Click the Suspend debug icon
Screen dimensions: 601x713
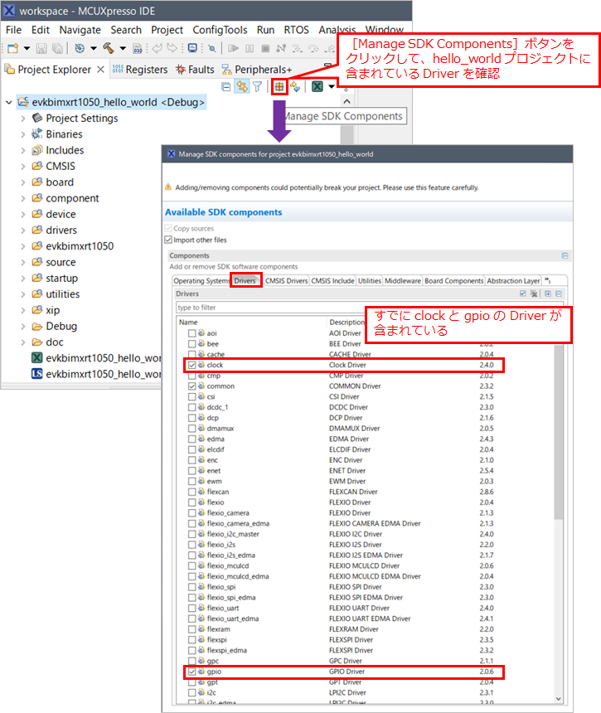coord(250,48)
